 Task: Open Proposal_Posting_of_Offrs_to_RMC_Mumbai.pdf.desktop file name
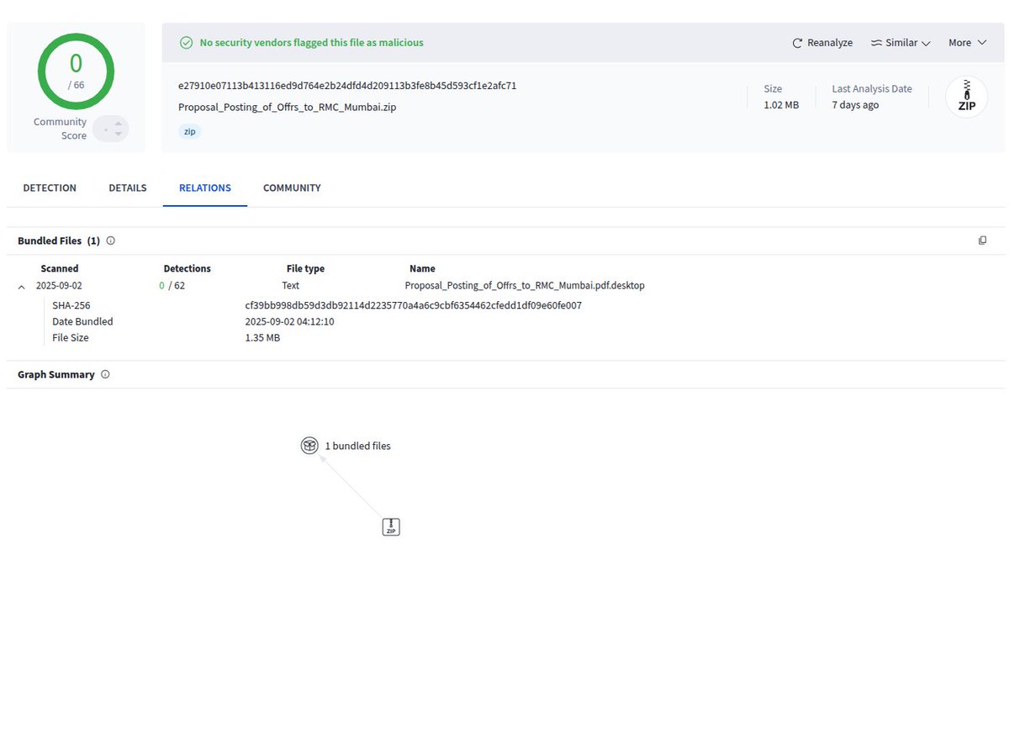pos(525,286)
